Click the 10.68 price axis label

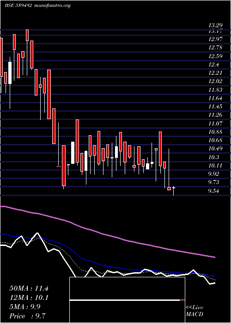point(215,140)
